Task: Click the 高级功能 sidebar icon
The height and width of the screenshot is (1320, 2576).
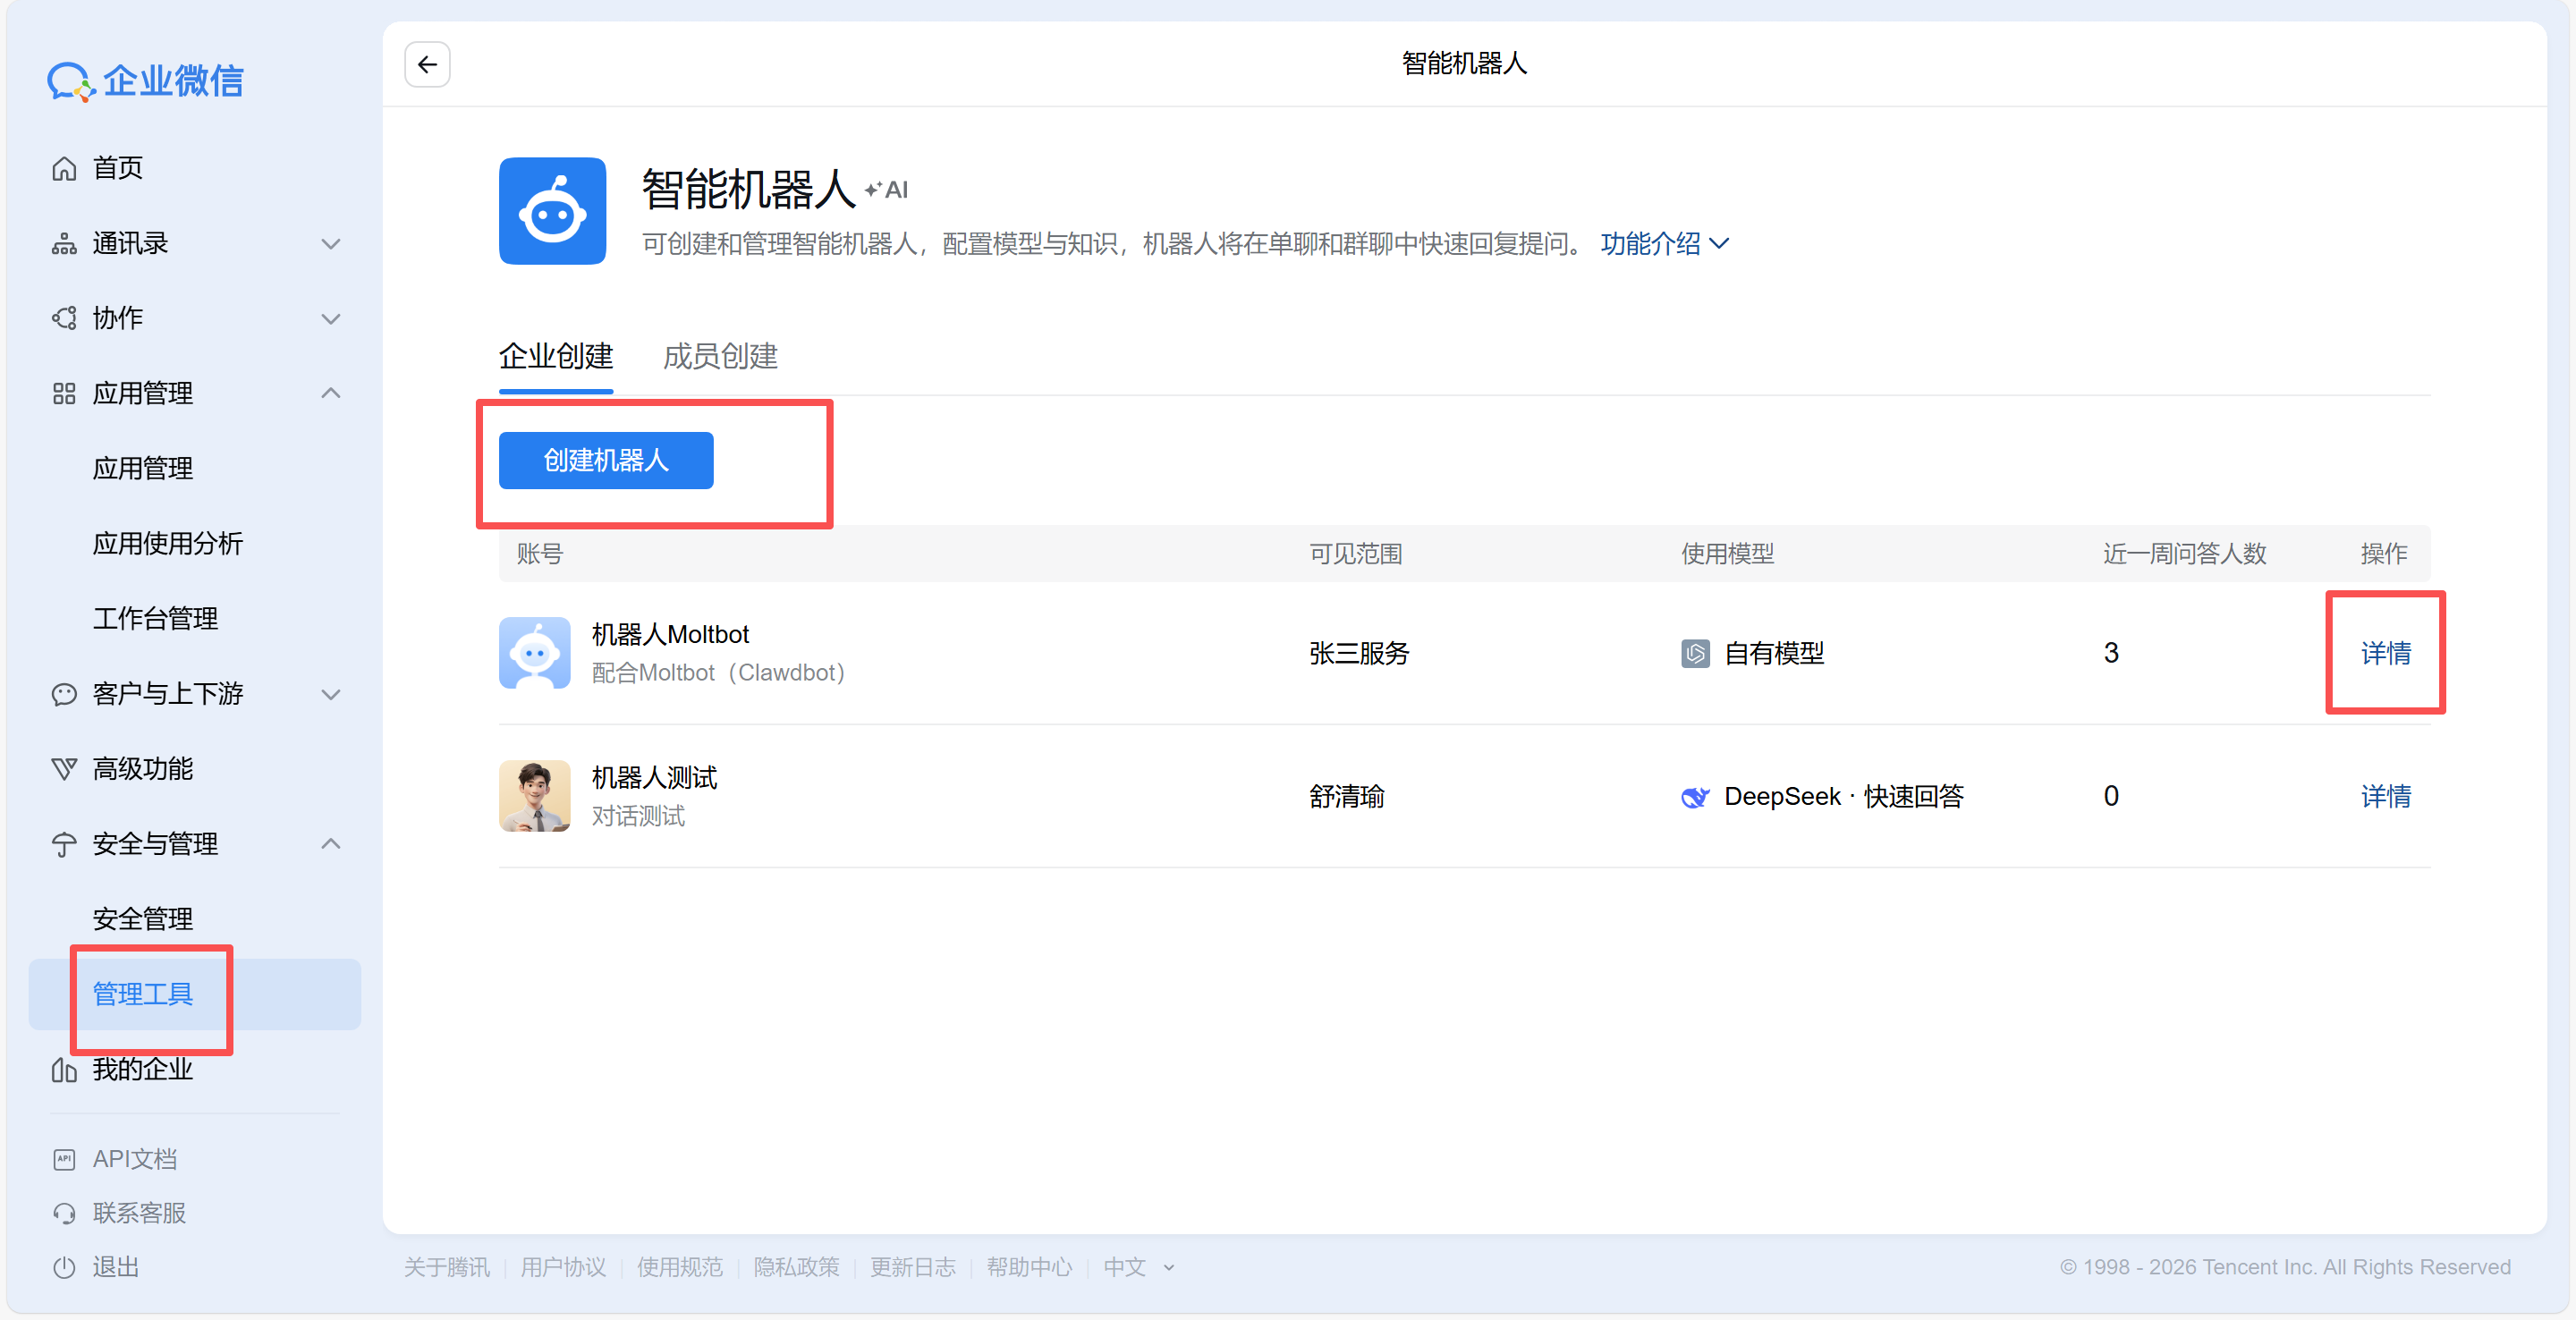Action: click(x=64, y=769)
